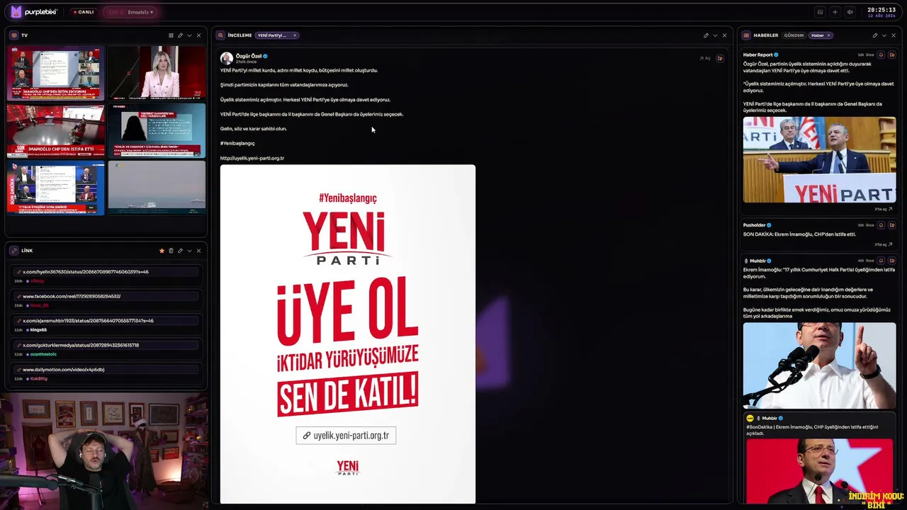Click the Özgür Özel author name
907x510 pixels.
tap(249, 56)
